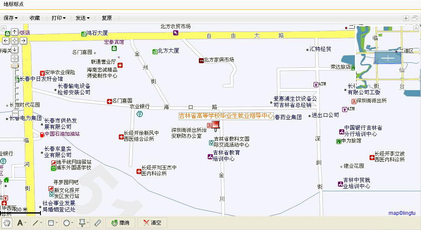Collapse the pan and zoom navigation control

(3, 28)
